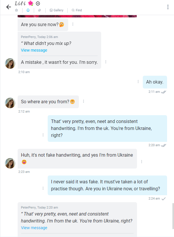Screen dimensions: 174x237
Task: Click Lili's avatar beside 'A mistake' message
Action: click(x=10, y=63)
